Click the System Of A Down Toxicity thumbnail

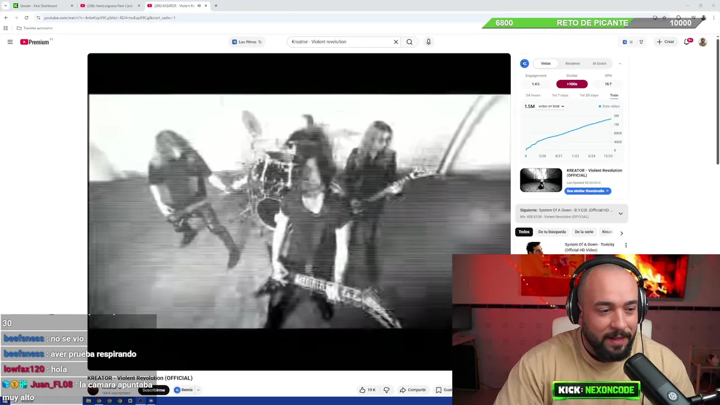[537, 248]
